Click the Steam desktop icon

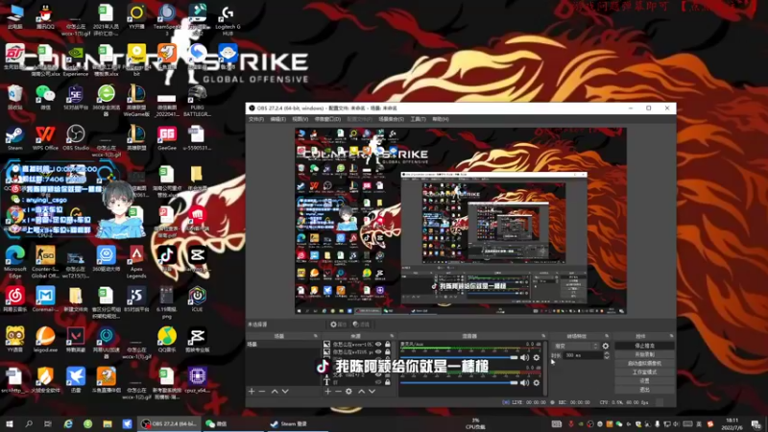point(14,137)
